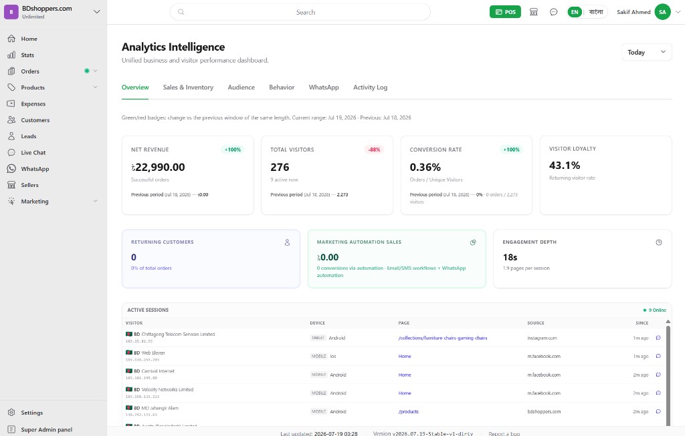Viewport: 685px width, 436px height.
Task: Expand the Orders submenu chevron
Action: pos(95,71)
